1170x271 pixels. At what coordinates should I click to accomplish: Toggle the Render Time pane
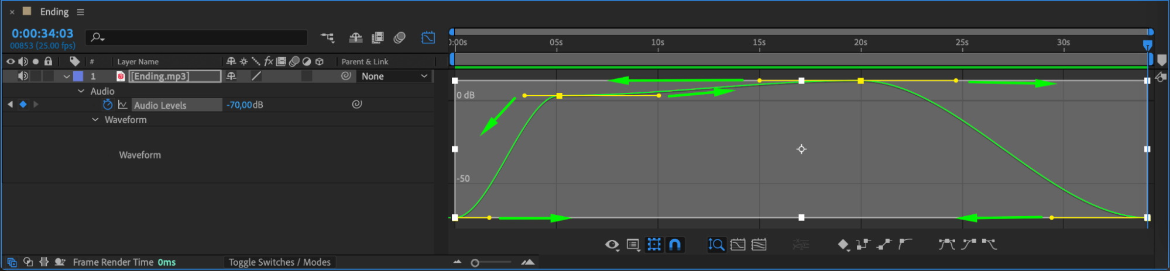(60, 262)
